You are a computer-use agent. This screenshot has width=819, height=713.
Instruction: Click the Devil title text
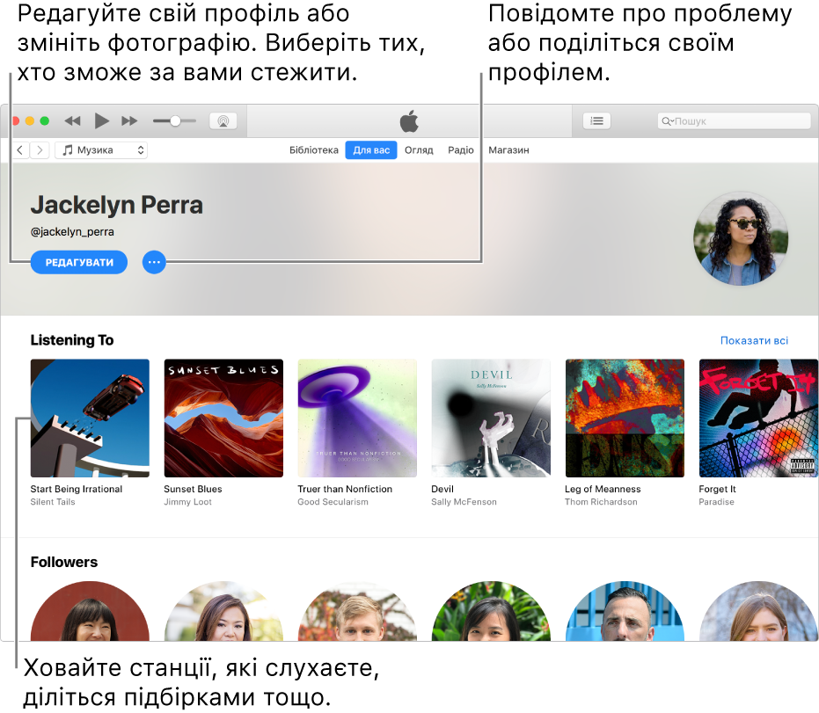click(x=442, y=489)
